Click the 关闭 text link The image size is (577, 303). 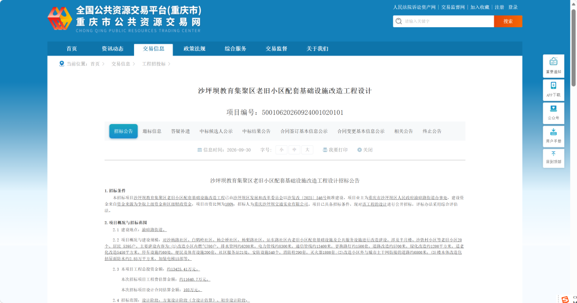coord(368,150)
